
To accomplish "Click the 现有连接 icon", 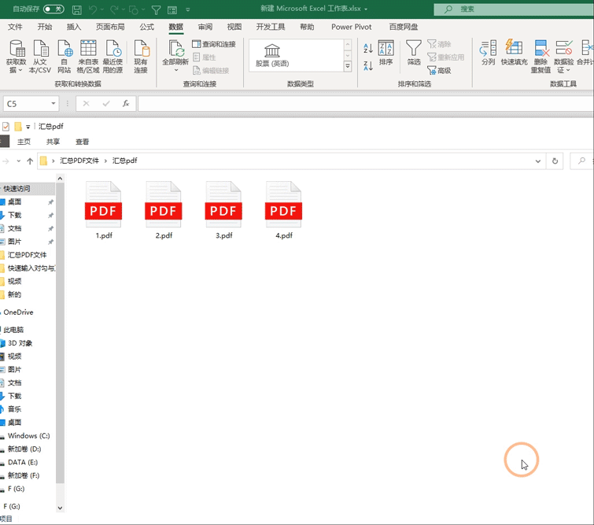I will click(141, 57).
